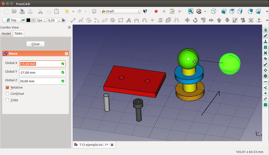Click the Rotate tool icon

click(x=195, y=20)
